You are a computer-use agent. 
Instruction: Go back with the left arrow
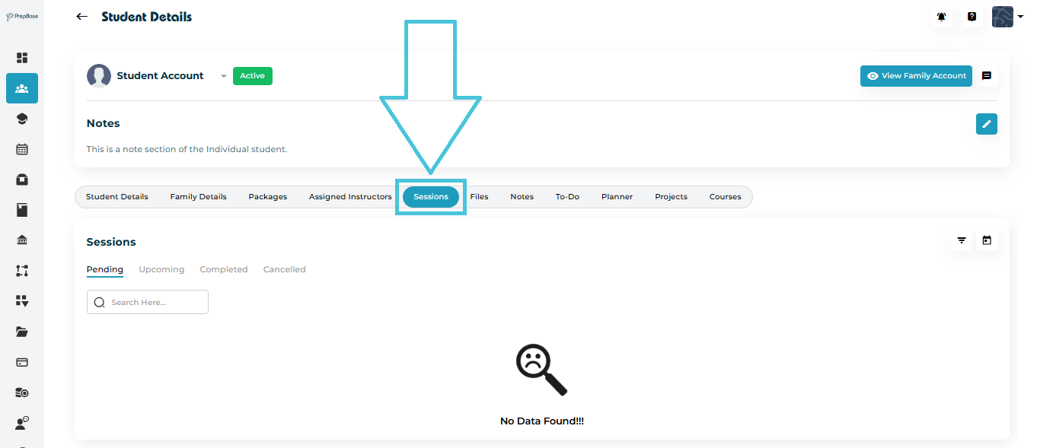click(82, 17)
